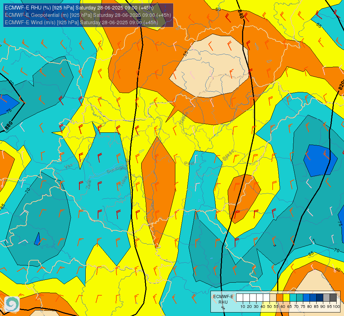344x316 pixels.
Task: Click the Pest county label
Action: 189,164
